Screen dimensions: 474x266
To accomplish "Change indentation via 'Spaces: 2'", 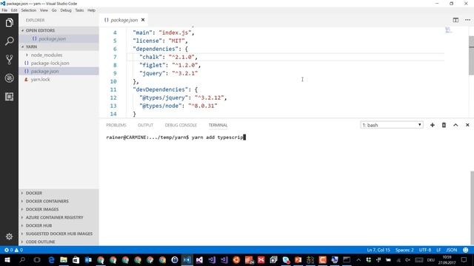I will pyautogui.click(x=404, y=250).
